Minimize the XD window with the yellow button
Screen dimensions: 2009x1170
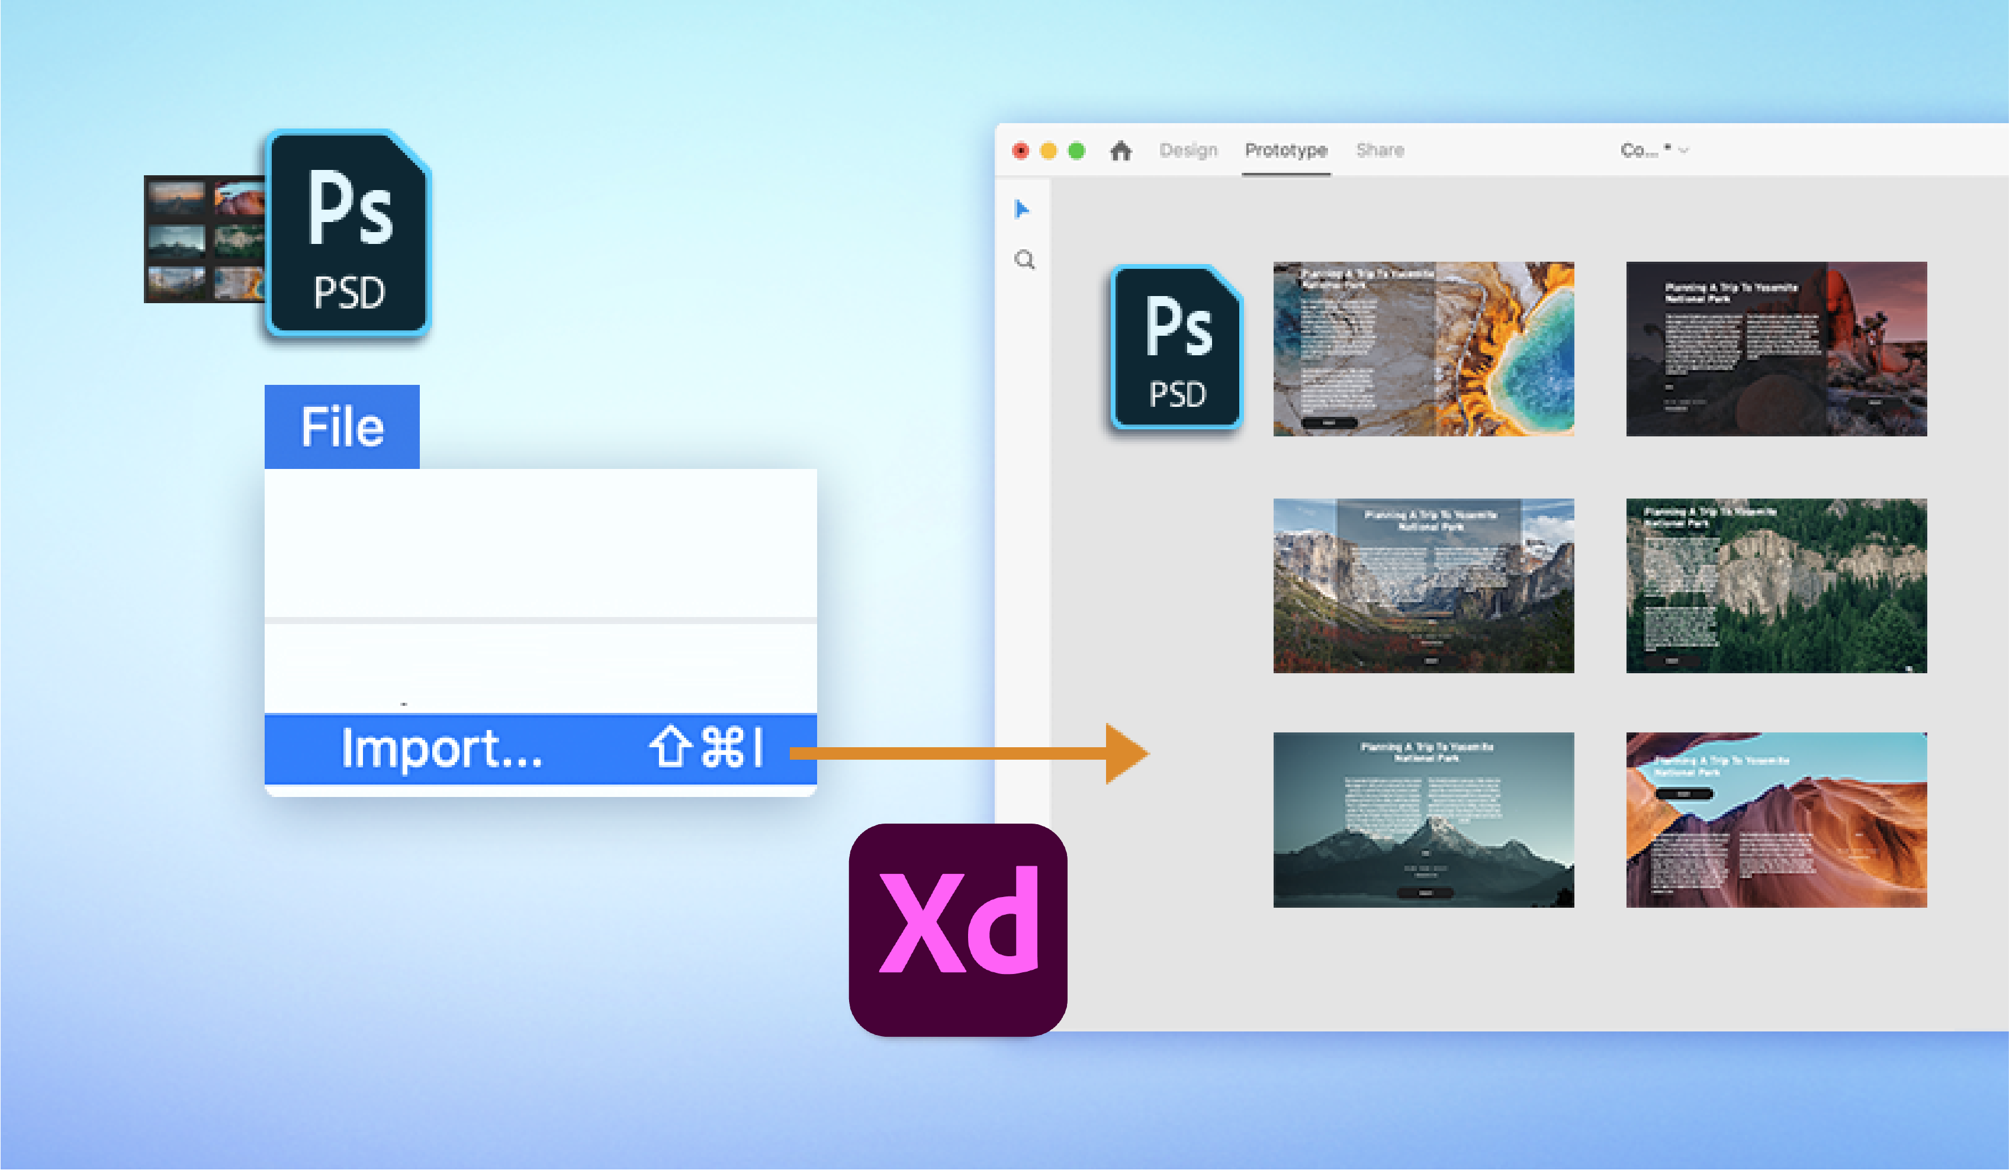click(1049, 150)
